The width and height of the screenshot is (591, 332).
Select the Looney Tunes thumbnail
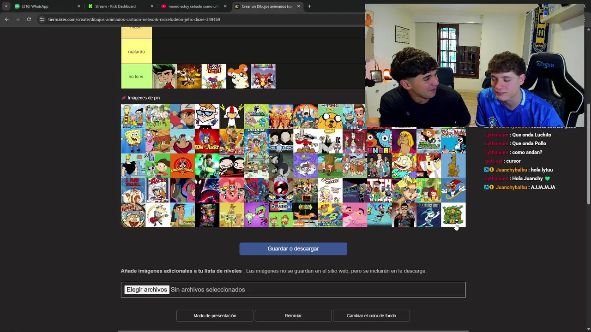pos(182,166)
